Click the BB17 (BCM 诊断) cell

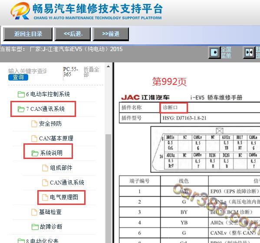(234, 212)
